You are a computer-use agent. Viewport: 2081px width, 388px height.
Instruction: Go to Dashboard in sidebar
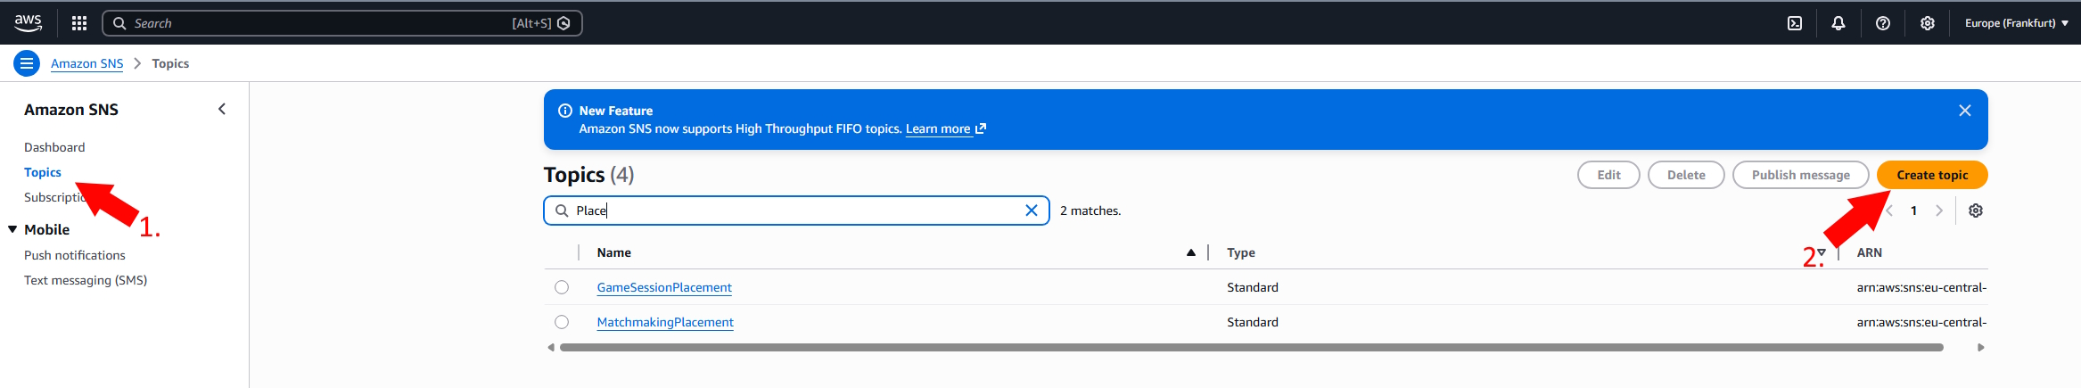[x=54, y=147]
